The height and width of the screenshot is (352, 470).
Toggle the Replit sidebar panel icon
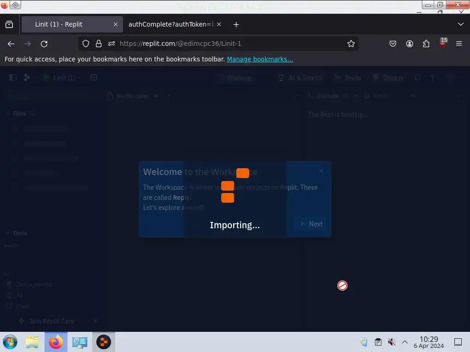coord(12,78)
